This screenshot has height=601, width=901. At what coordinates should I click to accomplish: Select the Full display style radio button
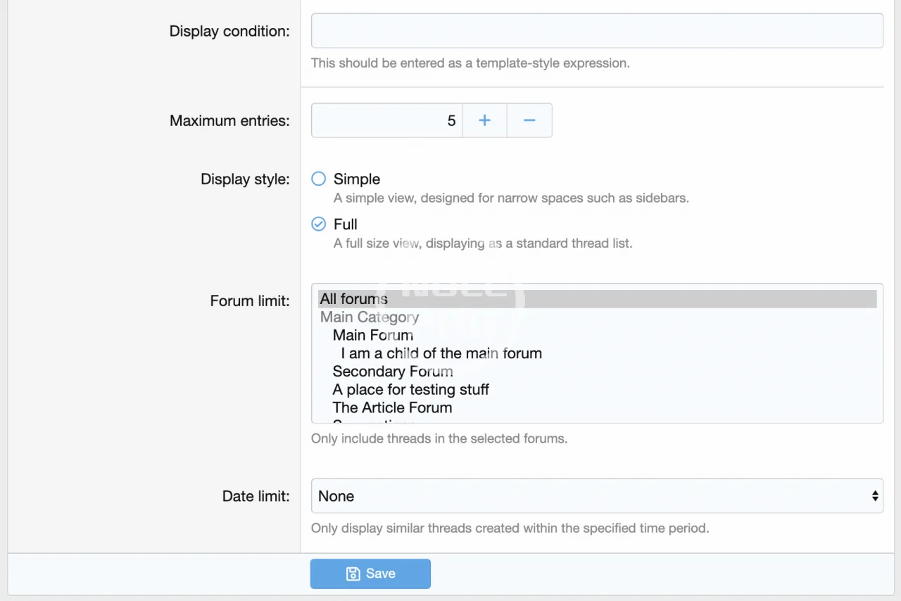tap(319, 224)
